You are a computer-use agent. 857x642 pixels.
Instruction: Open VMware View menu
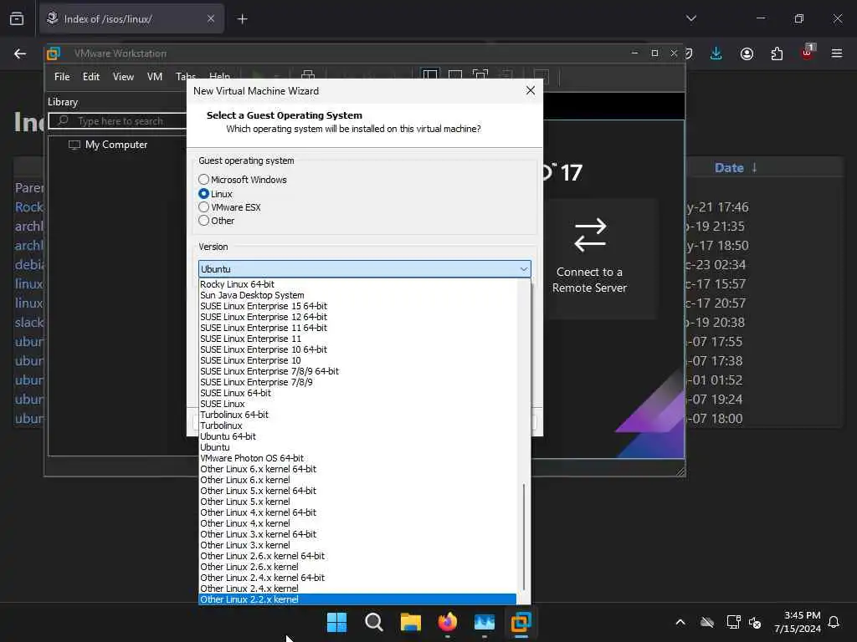coord(123,77)
